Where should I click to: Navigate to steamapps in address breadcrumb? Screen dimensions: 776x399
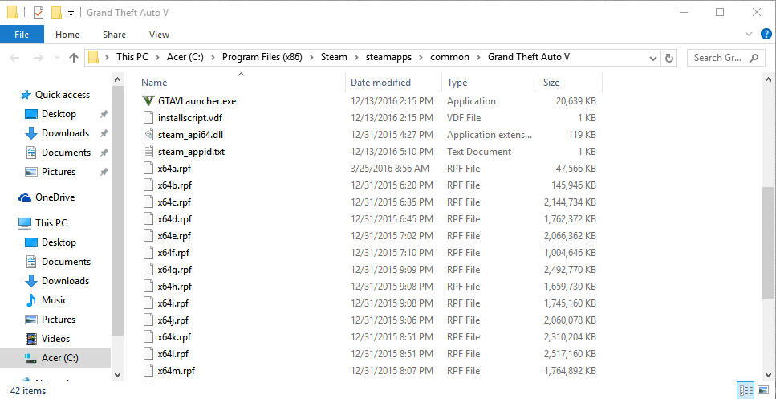click(389, 58)
